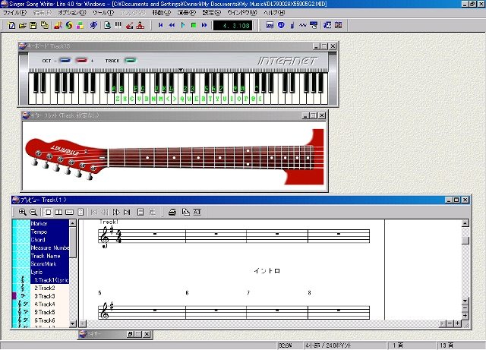Click the layout edit icon next to printer
This screenshot has width=486, height=350.
185,212
